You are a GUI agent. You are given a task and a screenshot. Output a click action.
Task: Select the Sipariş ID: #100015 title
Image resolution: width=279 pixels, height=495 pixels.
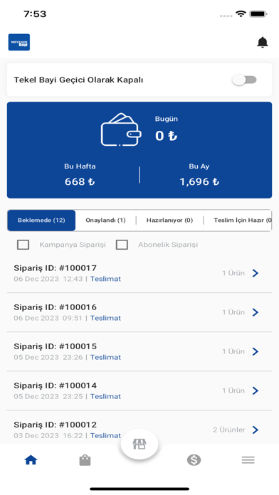coord(56,346)
